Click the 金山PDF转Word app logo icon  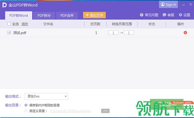pyautogui.click(x=5, y=5)
